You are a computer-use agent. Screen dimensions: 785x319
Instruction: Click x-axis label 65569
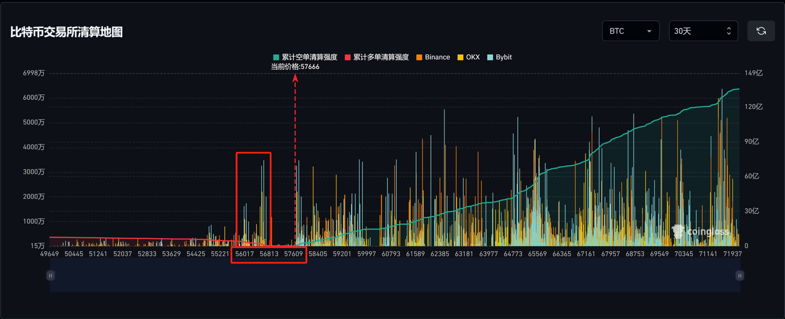537,254
